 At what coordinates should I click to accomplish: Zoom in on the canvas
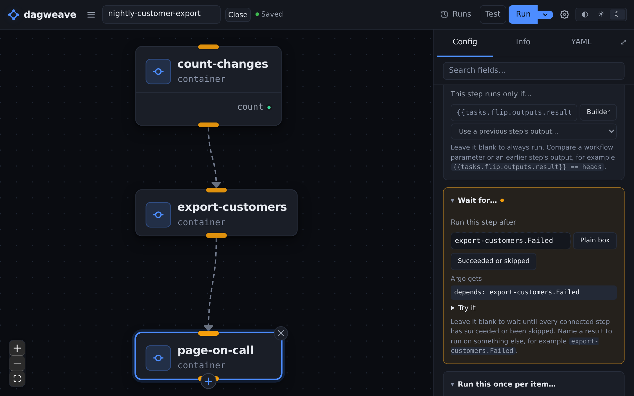click(17, 348)
